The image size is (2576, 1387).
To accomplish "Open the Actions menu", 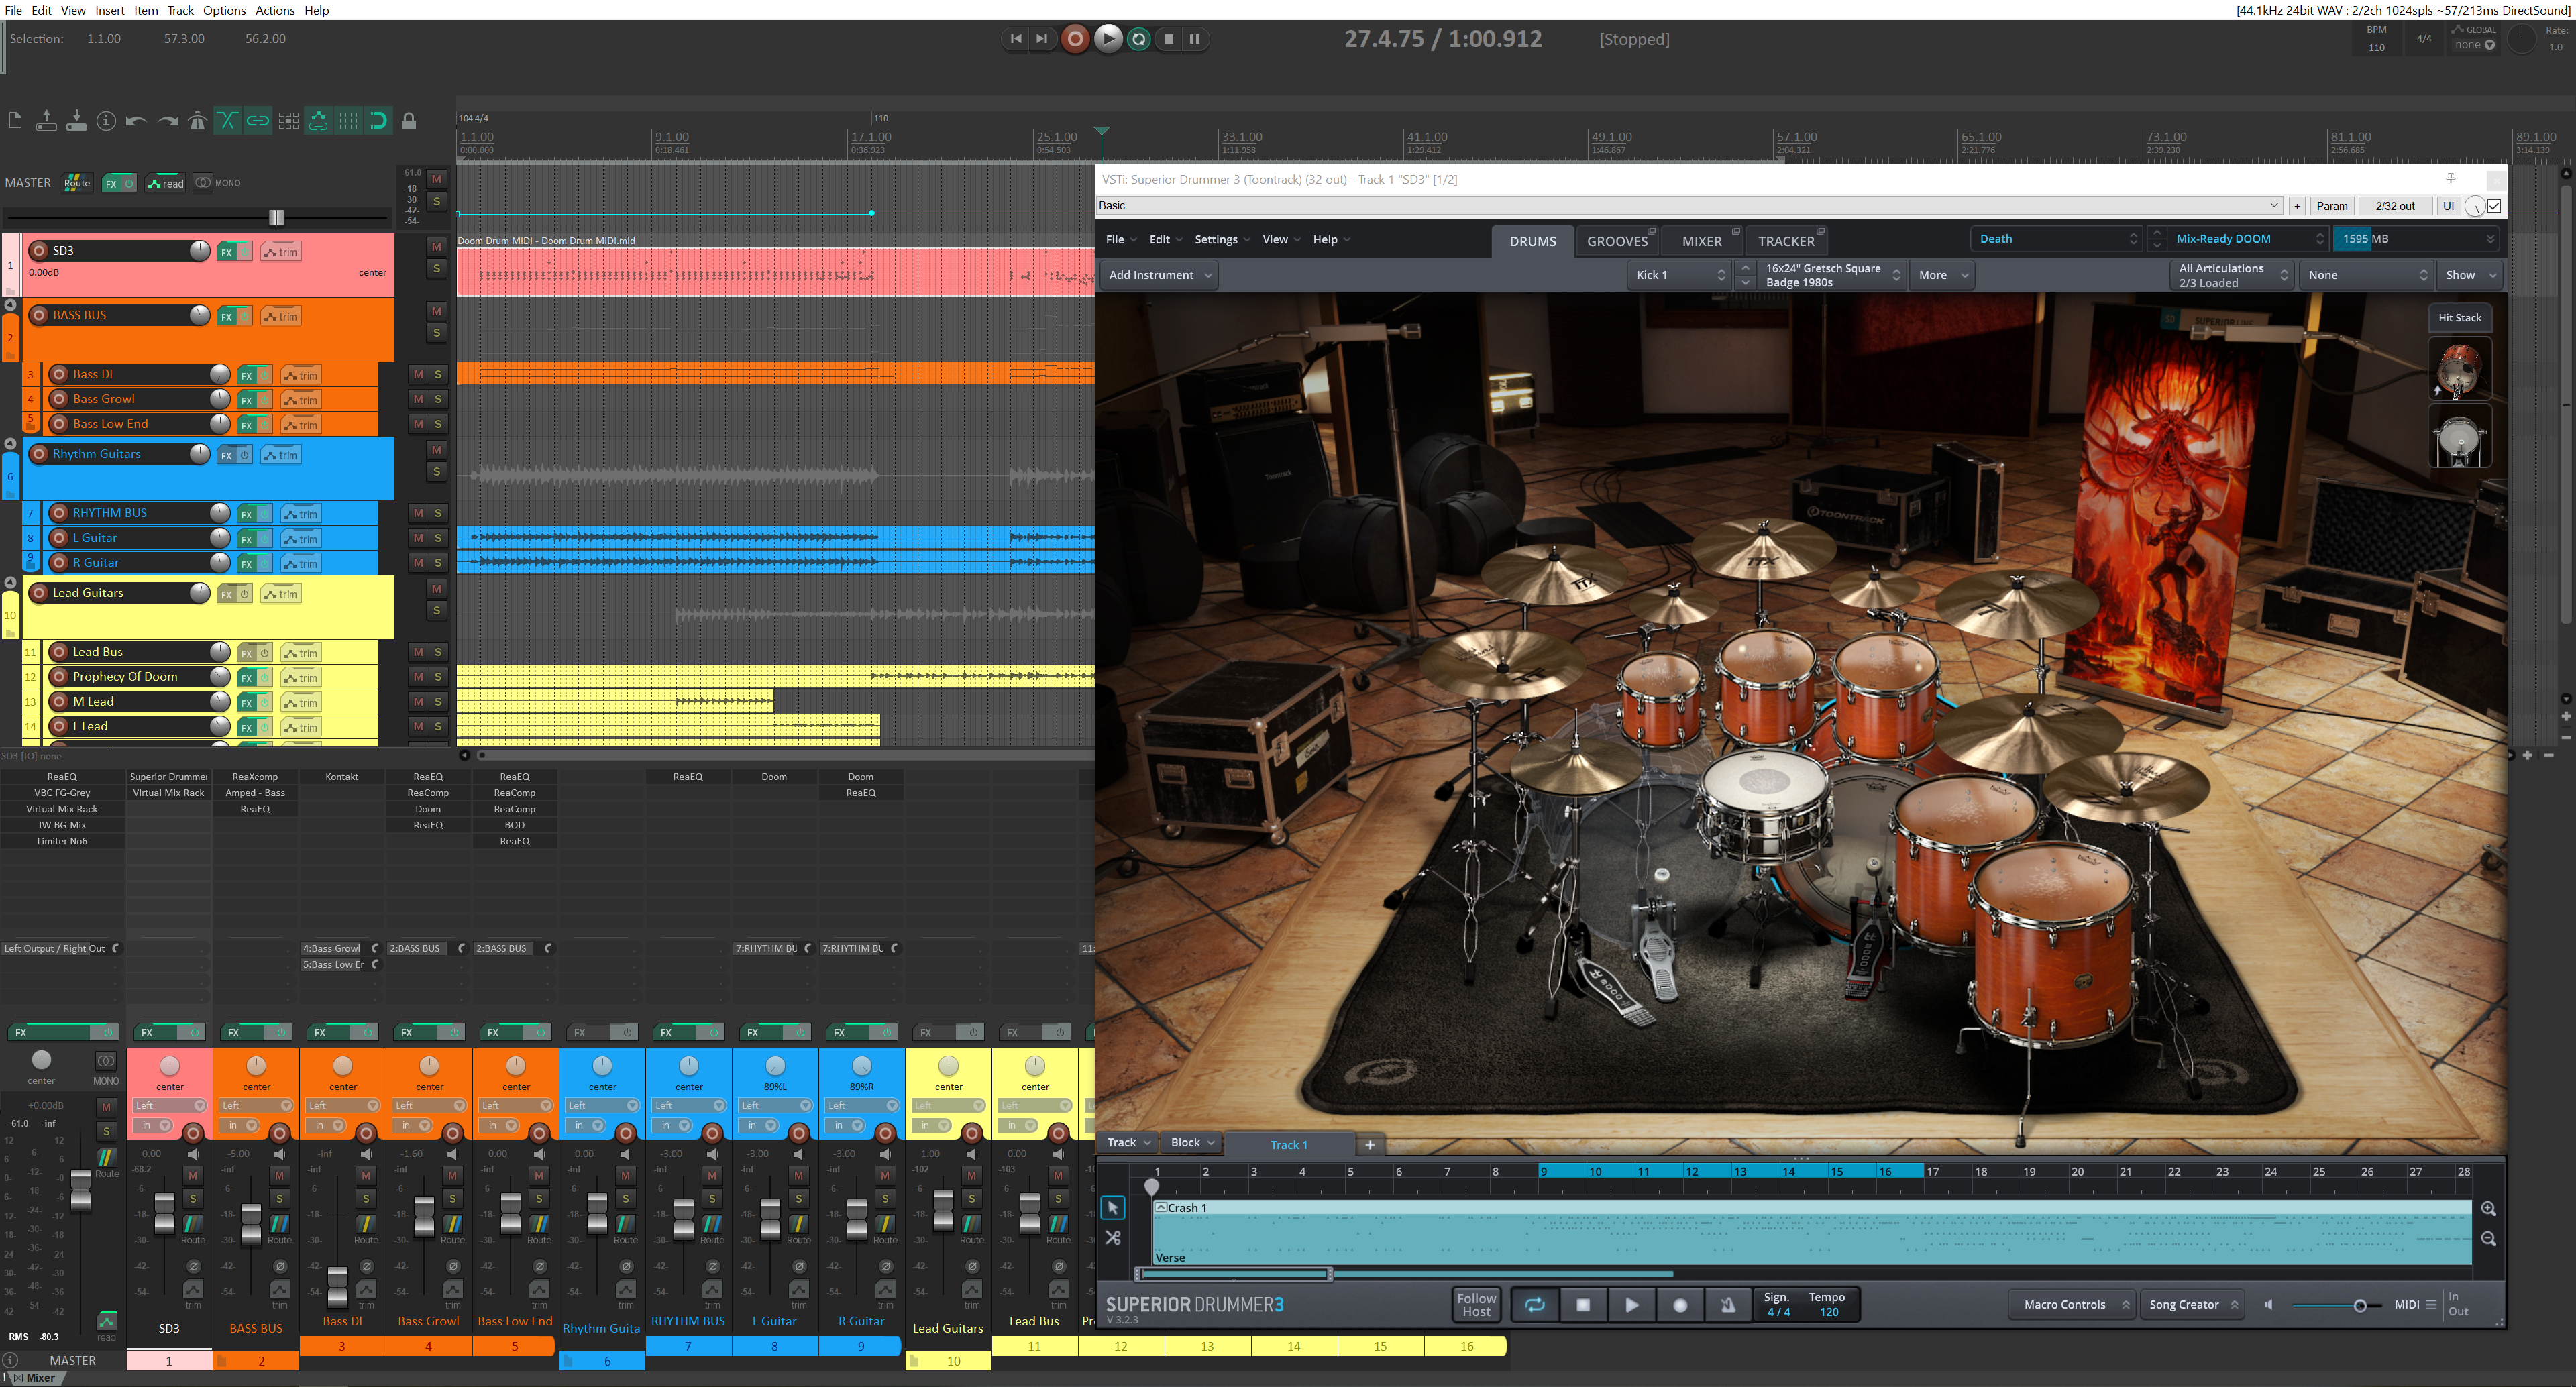I will (x=274, y=10).
